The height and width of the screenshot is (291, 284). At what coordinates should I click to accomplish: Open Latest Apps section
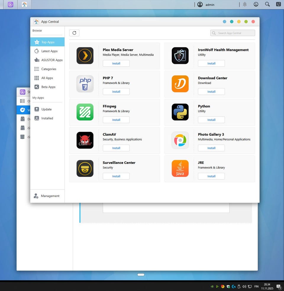(47, 51)
